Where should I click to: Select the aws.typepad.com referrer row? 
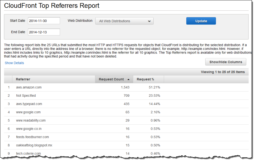[x=29, y=104]
